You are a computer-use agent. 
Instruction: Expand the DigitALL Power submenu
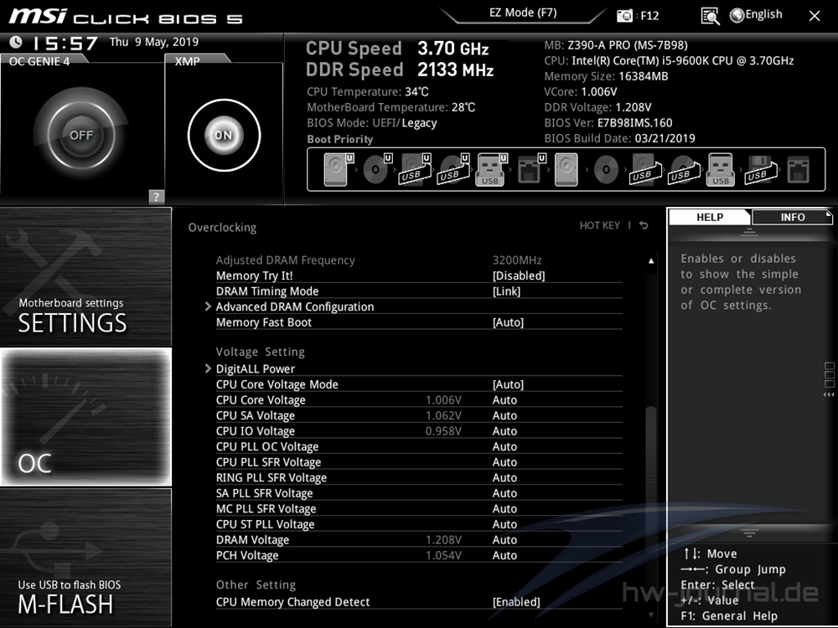point(255,368)
